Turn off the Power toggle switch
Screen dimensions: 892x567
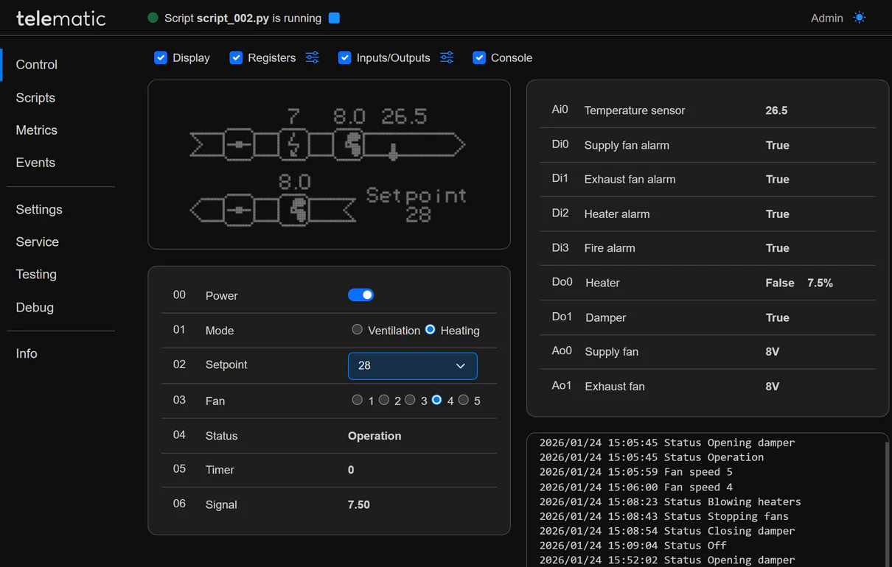(x=360, y=295)
